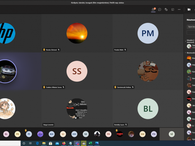Launch Microsoft Edge from the taskbar
The width and height of the screenshot is (195, 146).
(x=37, y=143)
